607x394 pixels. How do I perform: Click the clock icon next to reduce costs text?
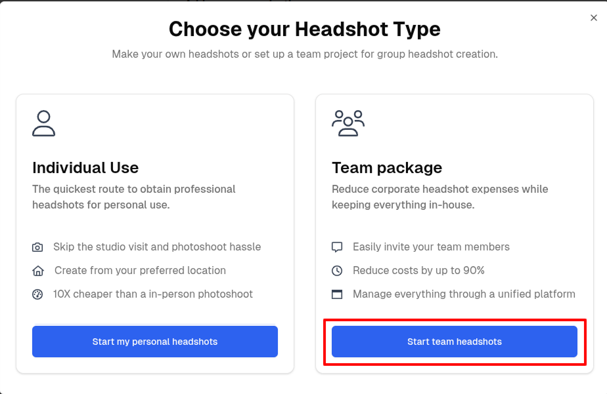[337, 270]
